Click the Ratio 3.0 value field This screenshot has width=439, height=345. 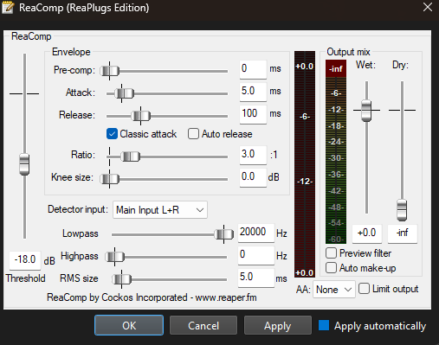[x=253, y=155]
